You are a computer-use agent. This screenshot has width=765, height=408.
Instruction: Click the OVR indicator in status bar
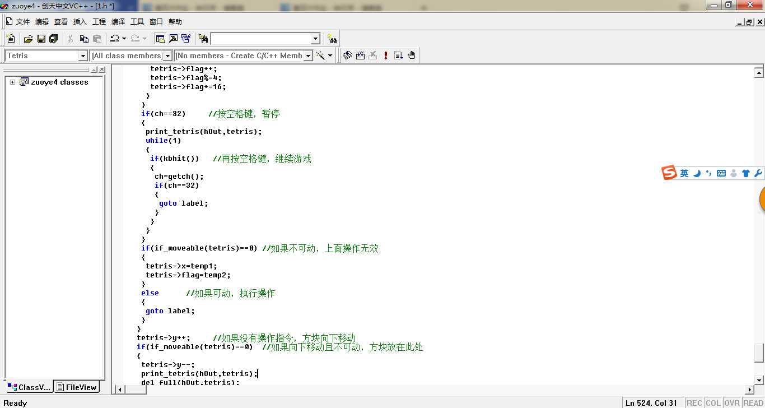point(732,403)
